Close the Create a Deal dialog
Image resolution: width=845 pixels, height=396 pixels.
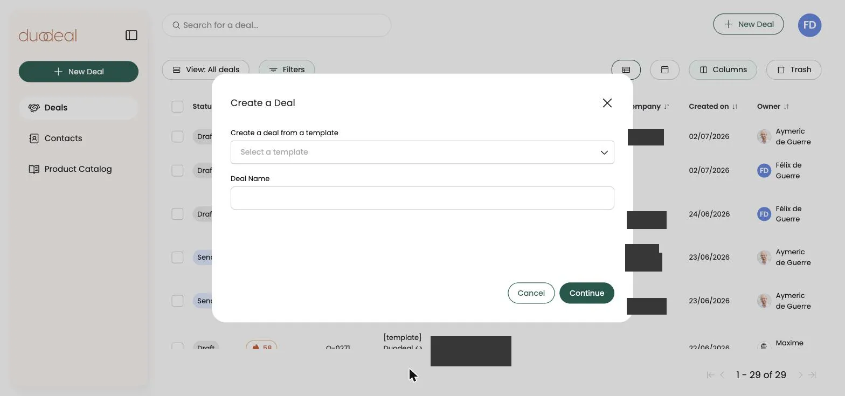pyautogui.click(x=607, y=103)
